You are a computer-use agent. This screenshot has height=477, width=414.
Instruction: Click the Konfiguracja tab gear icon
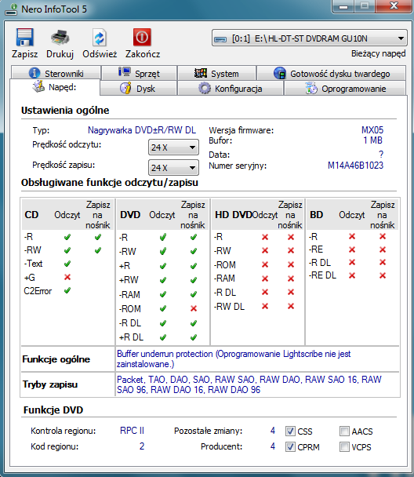tap(205, 88)
